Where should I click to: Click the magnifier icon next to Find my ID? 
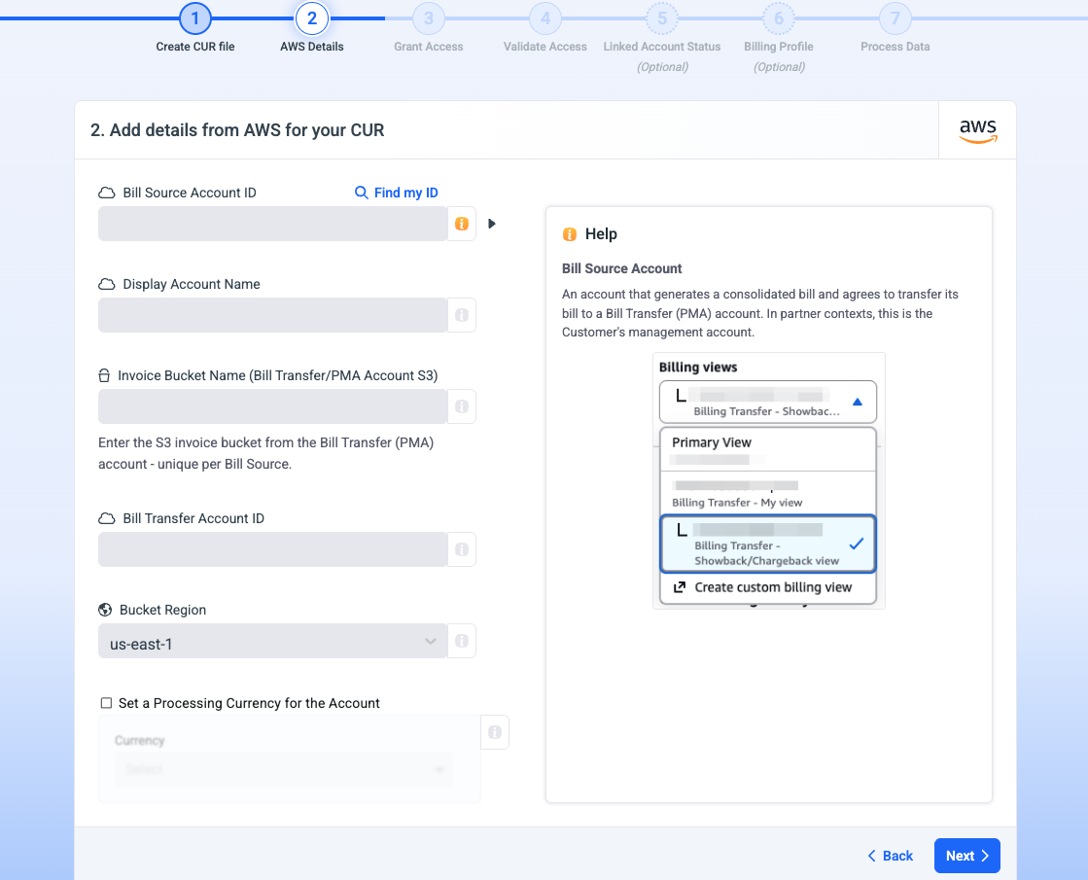click(x=361, y=193)
